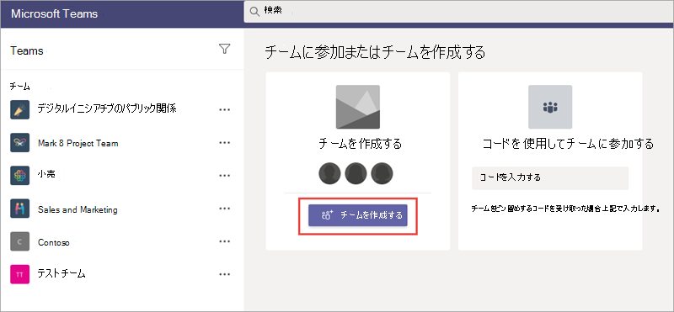Open more options for Sales and Marketing

tap(225, 209)
